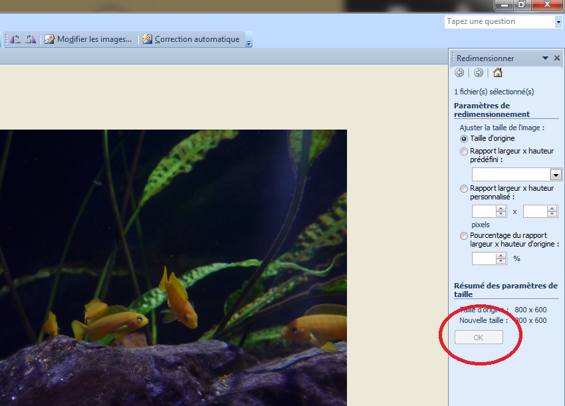Viewport: 565px width, 406px height.
Task: Open the Redimensionner pane title dropdown menu
Action: pyautogui.click(x=545, y=58)
